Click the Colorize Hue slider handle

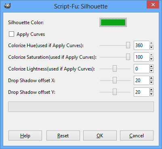(128, 46)
